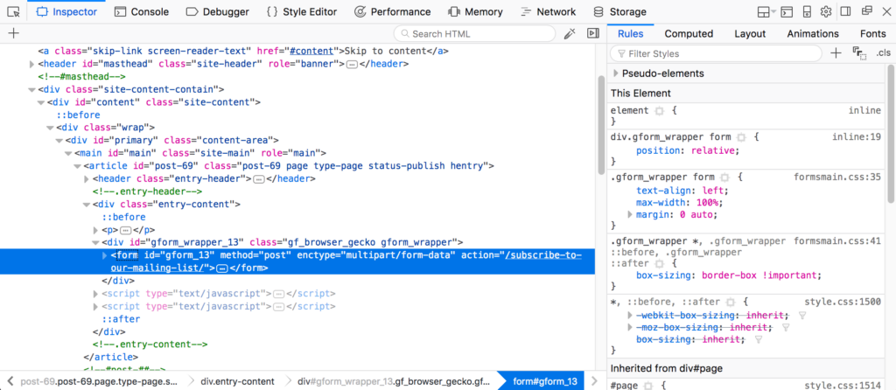Screen dimensions: 896x390
Task: Expand the margin shorthand property
Action: [x=630, y=215]
